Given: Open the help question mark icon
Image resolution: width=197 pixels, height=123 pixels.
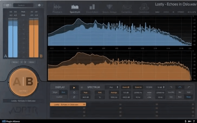Looking at the screenshot, I should tap(194, 121).
